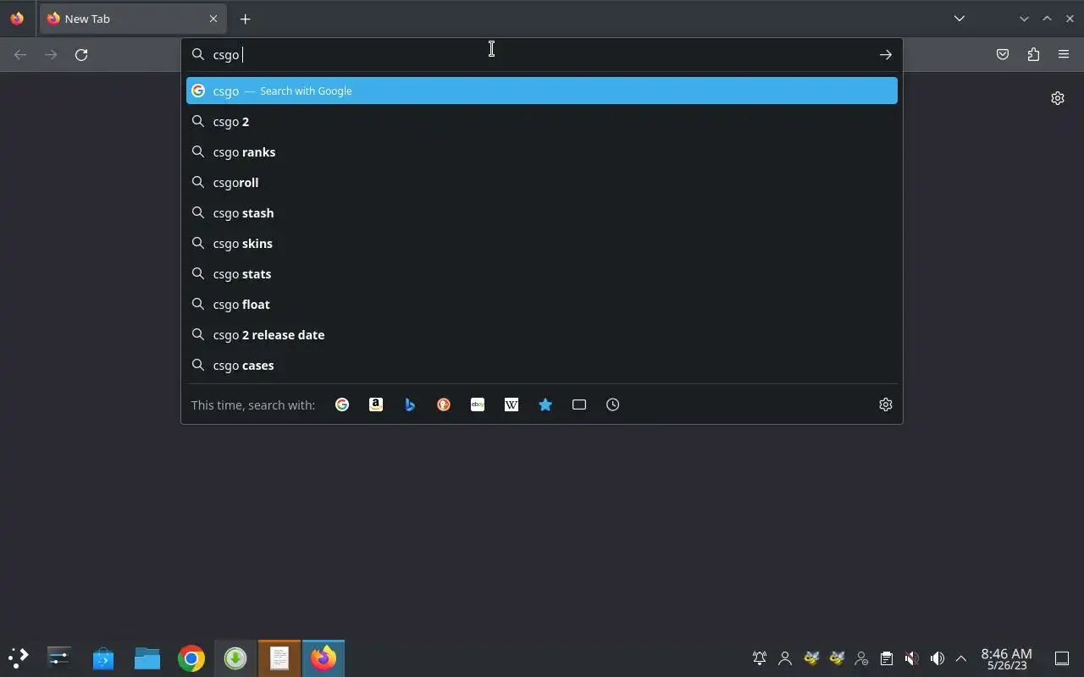1084x677 pixels.
Task: Launch Google Chrome from taskbar
Action: 191,658
